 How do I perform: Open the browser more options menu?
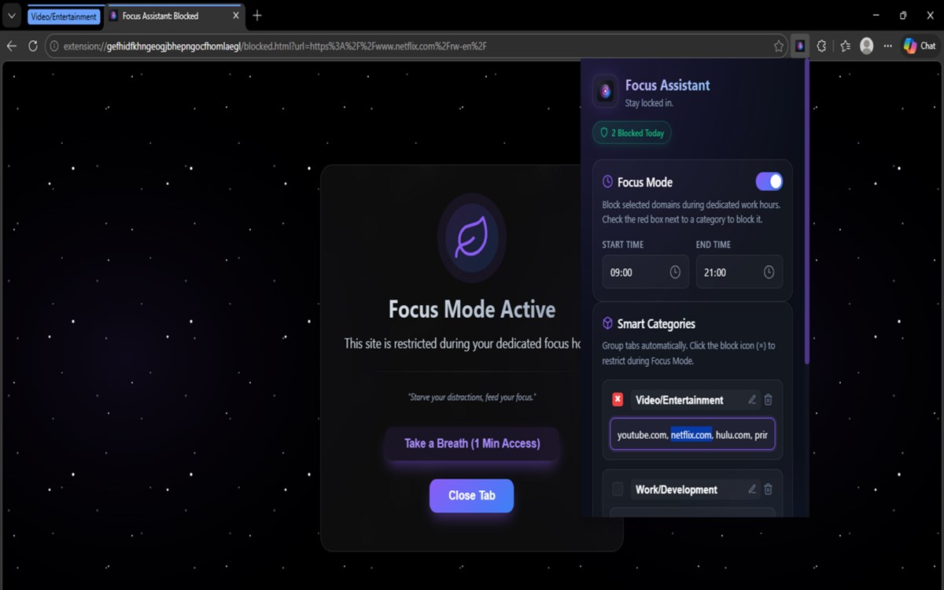click(x=888, y=46)
